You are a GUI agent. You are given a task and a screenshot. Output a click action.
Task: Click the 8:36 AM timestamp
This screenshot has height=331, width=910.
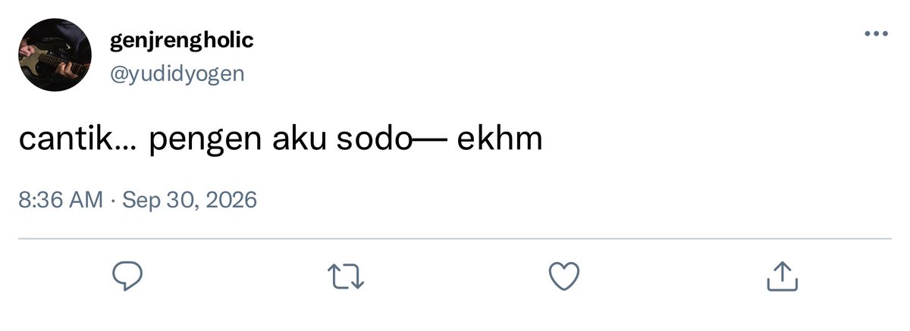pyautogui.click(x=60, y=200)
